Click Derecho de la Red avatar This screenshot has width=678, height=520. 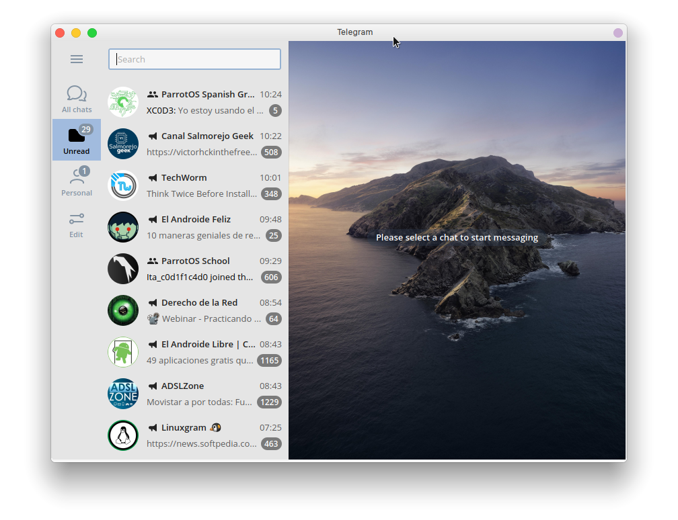coord(123,310)
